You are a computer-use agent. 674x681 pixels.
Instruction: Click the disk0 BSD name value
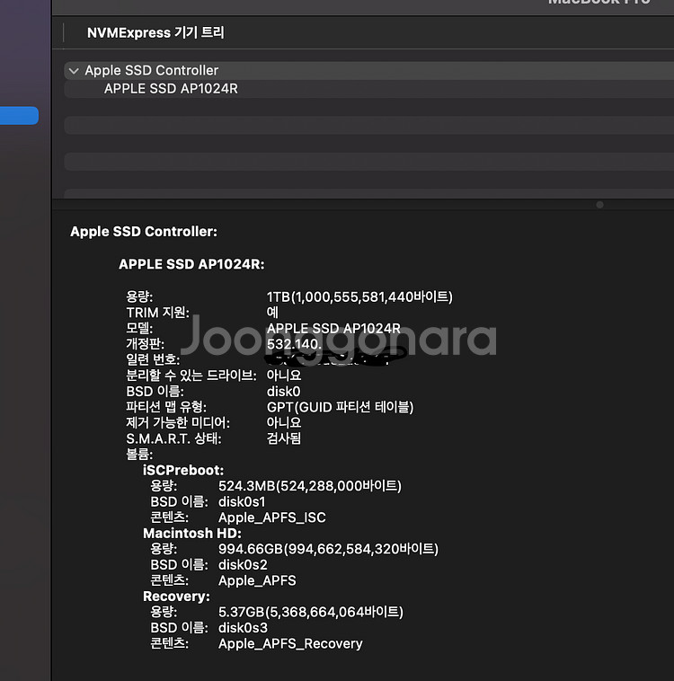click(x=283, y=392)
